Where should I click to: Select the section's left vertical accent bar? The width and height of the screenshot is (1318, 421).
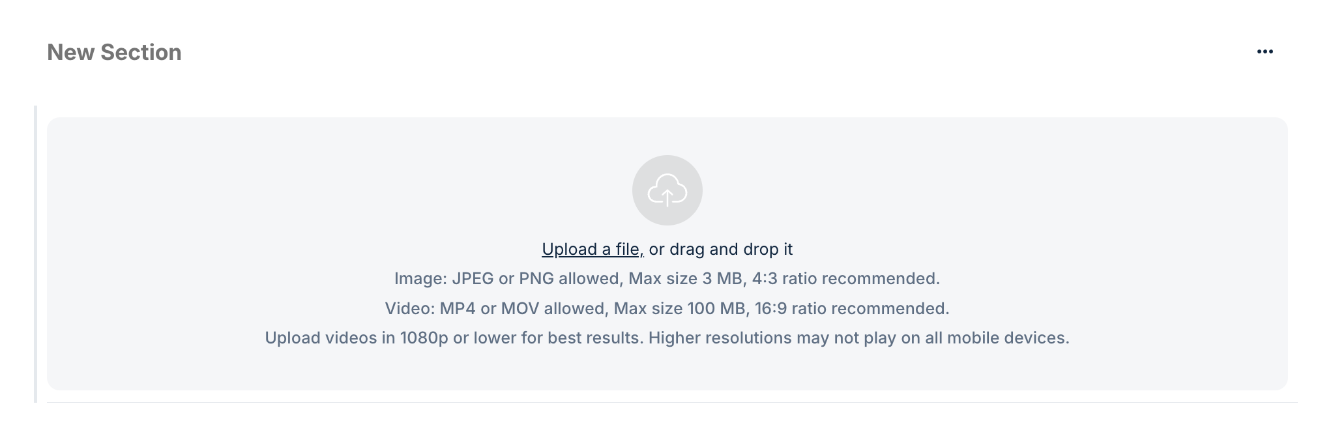pyautogui.click(x=35, y=254)
